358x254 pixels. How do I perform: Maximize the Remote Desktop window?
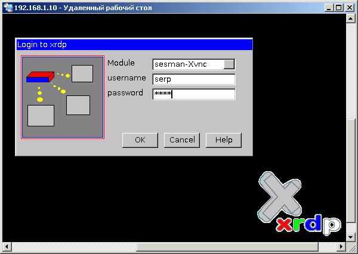(338, 8)
